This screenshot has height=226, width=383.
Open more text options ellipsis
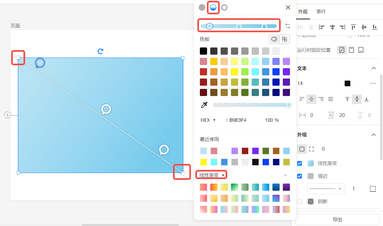pos(373,83)
